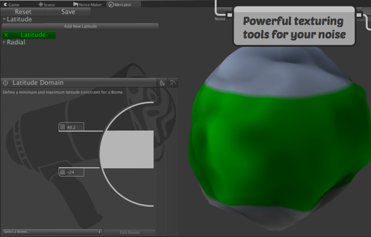
Task: Click the terrain curve icon in Latitude Domain header
Action: (173, 83)
